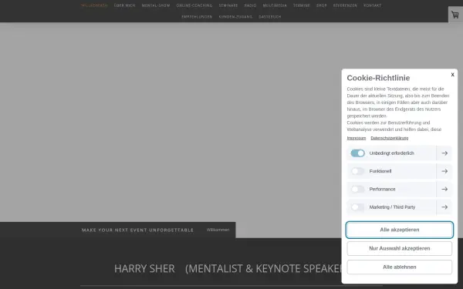The height and width of the screenshot is (289, 463).
Task: Toggle the Unbedingt erforderlich cookie switch
Action: 357,153
